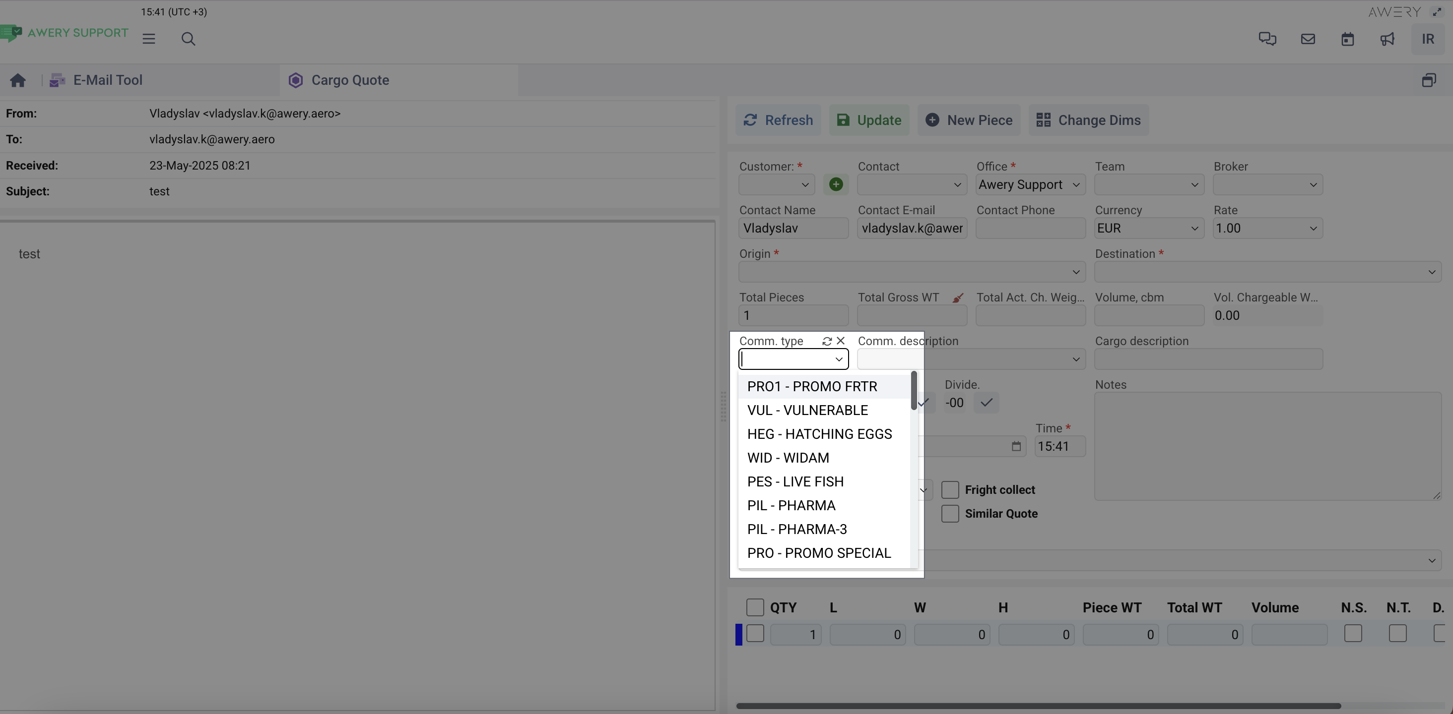Check the select-all checkbox beside QTY
Viewport: 1453px width, 714px height.
pos(754,607)
